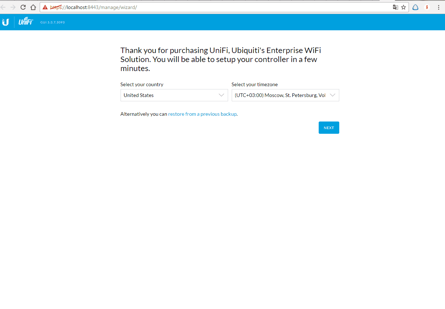The image size is (445, 309).
Task: Click the restore from a previous backup link
Action: tap(202, 114)
